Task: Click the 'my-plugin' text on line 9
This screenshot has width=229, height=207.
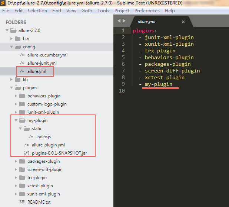Action: point(159,84)
